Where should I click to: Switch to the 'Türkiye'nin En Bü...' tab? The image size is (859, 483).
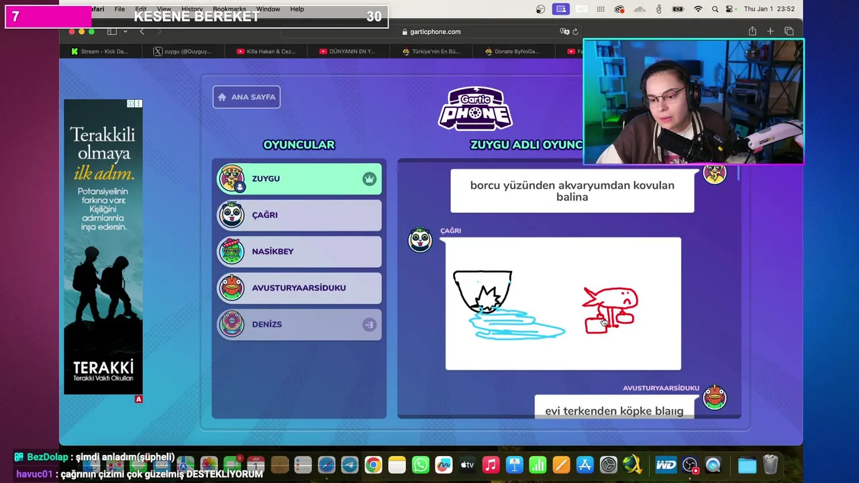point(431,52)
